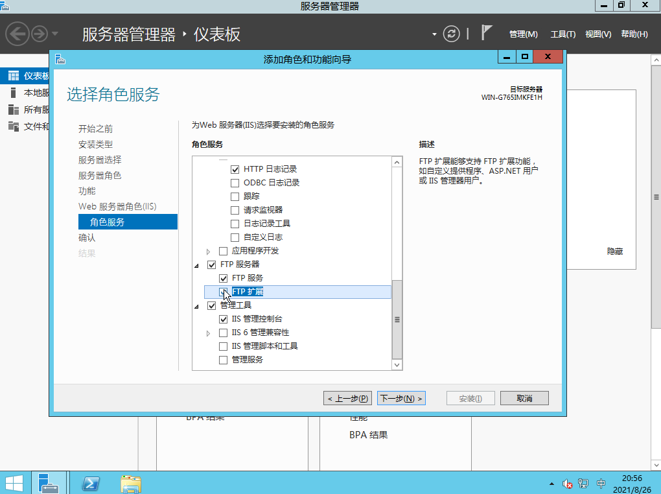Click 下一步(N) next button
Screen dimensions: 661x494
point(401,398)
